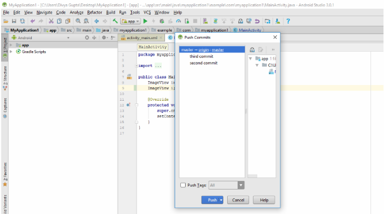Click the more actions chevron in Push dialog
This screenshot has height=214, width=384.
[273, 50]
